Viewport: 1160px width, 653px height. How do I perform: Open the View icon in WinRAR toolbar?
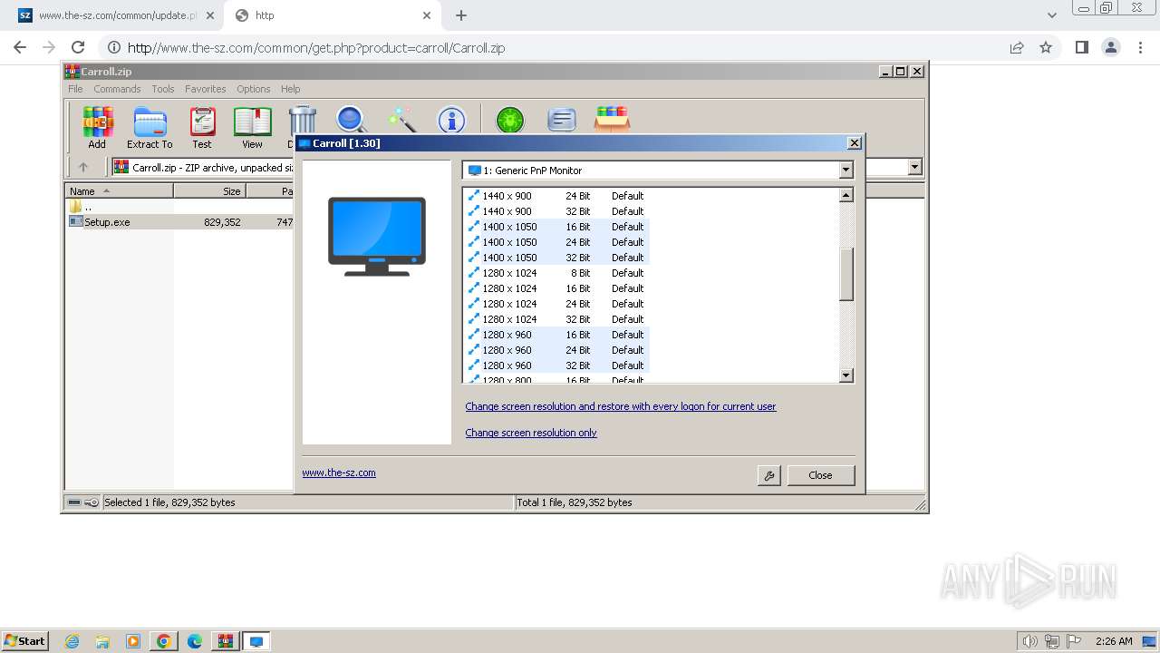252,127
